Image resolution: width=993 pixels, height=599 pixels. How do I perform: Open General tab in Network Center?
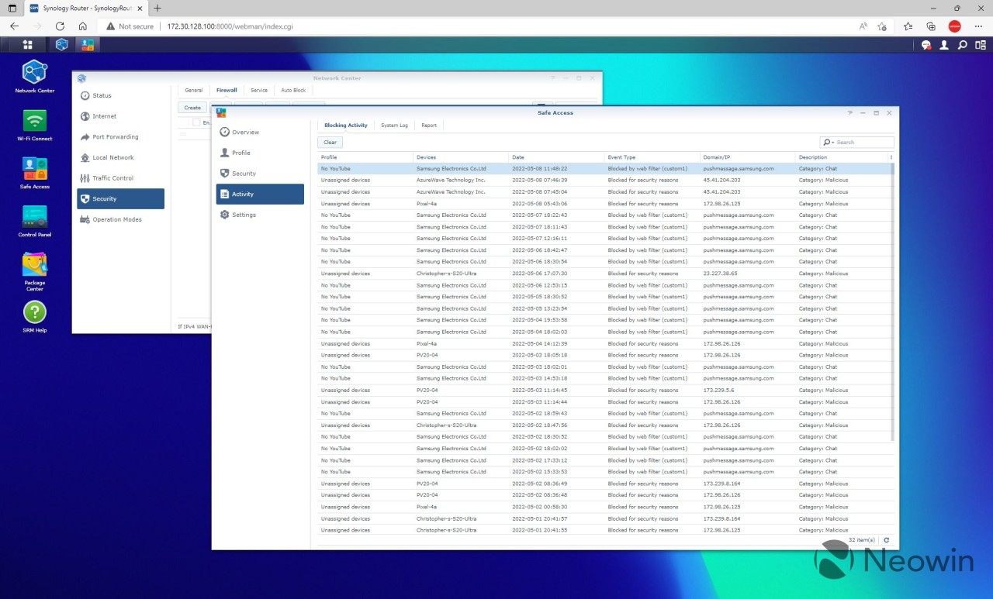[193, 90]
